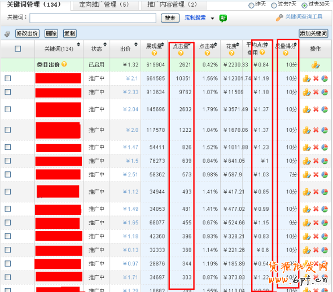
Task: Check the box for the ¥1.47 keyword row
Action: coord(8,147)
